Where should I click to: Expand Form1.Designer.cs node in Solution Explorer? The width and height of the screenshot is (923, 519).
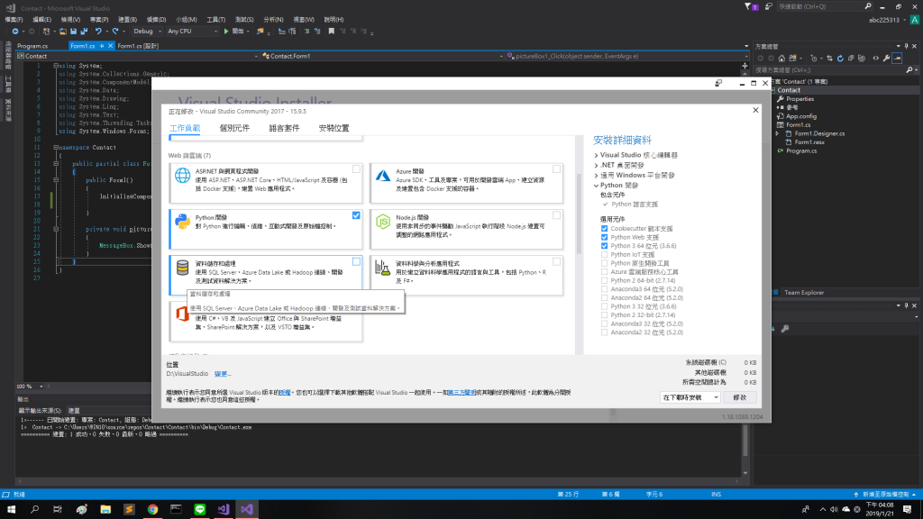pos(777,133)
